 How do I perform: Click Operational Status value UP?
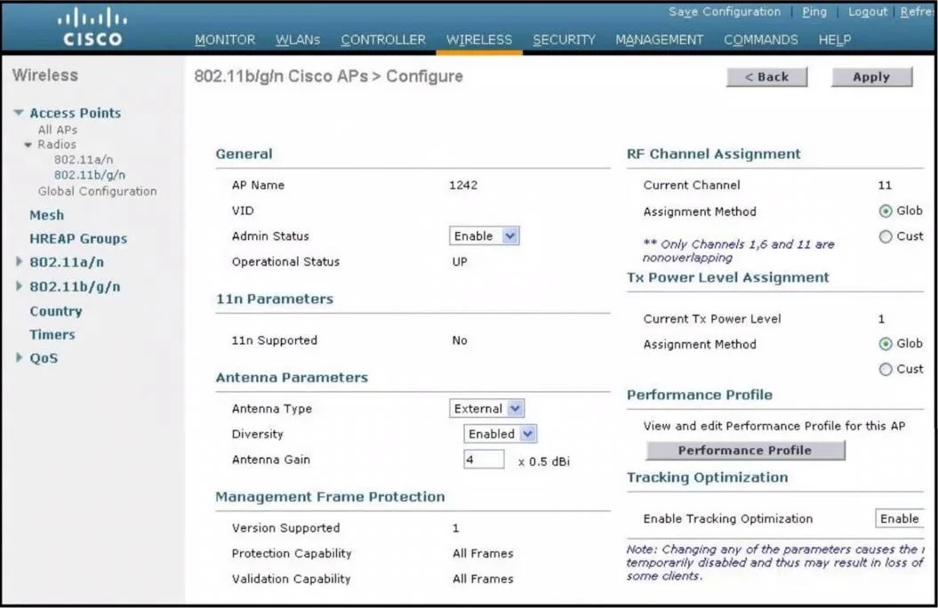point(460,261)
